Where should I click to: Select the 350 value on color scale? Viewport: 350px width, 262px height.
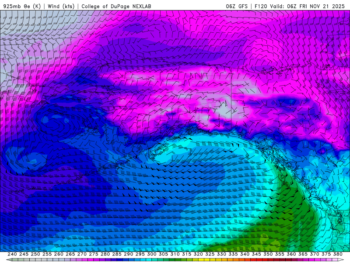[x=268, y=254]
